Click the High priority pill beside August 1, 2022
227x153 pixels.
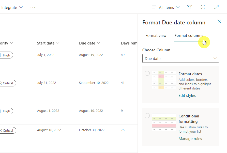click(x=6, y=111)
